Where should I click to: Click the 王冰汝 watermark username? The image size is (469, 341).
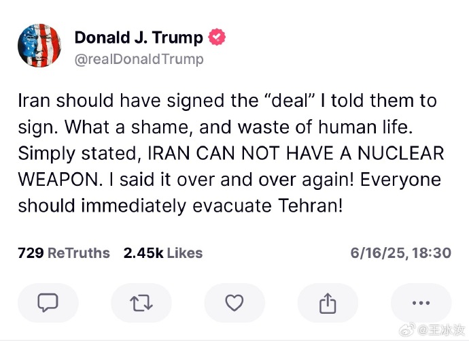click(440, 330)
